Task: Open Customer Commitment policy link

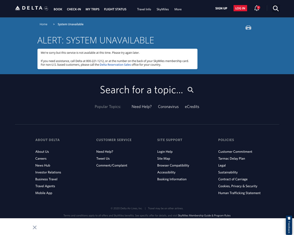Action: click(x=235, y=152)
